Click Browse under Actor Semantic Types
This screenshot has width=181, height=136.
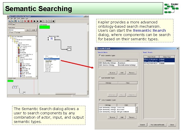pyautogui.click(x=112, y=73)
